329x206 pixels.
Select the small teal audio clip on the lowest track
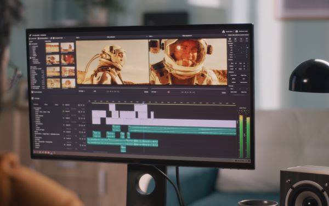tap(123, 149)
